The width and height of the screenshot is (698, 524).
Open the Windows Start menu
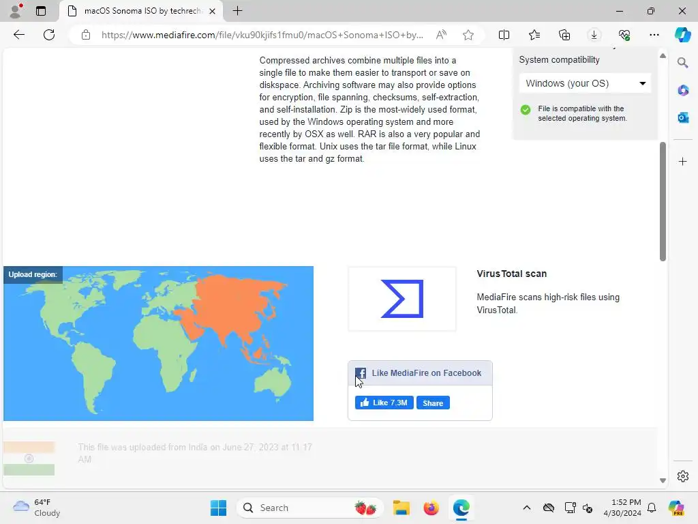coord(218,508)
